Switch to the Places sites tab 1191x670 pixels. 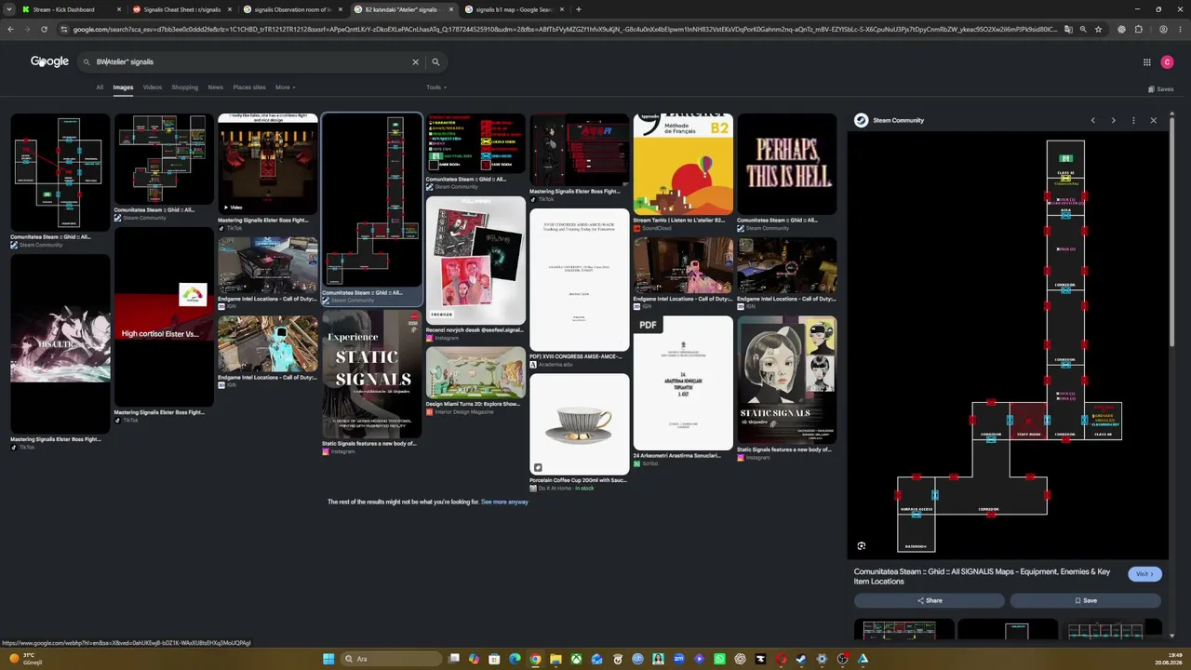(x=249, y=87)
